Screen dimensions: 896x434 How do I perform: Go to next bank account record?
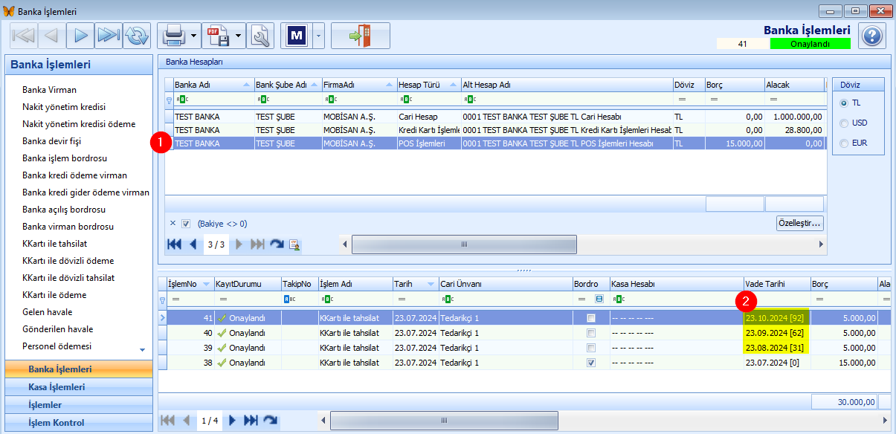coord(239,244)
